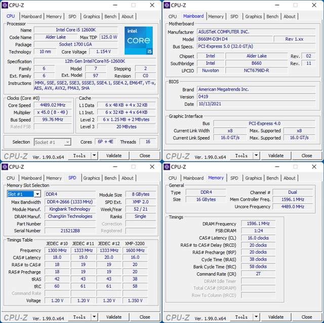Click the memory Channel # value Dual
The image size is (324, 323).
point(293,192)
